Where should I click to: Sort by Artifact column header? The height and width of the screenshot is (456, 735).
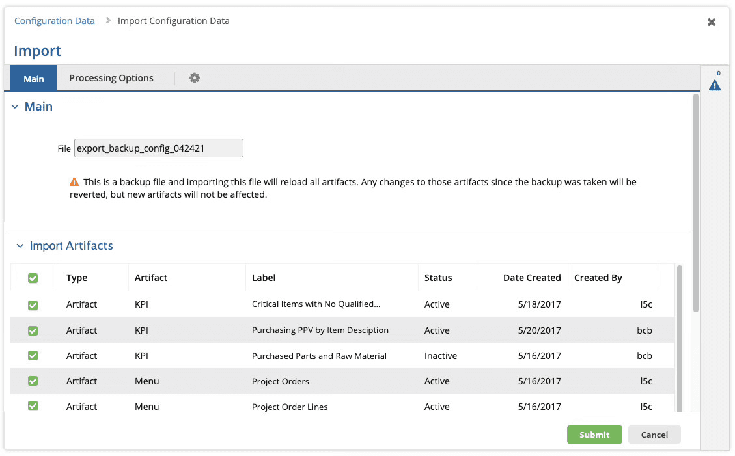click(151, 278)
